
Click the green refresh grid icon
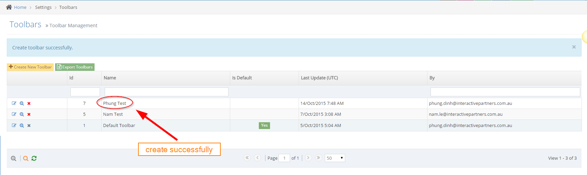[34, 158]
